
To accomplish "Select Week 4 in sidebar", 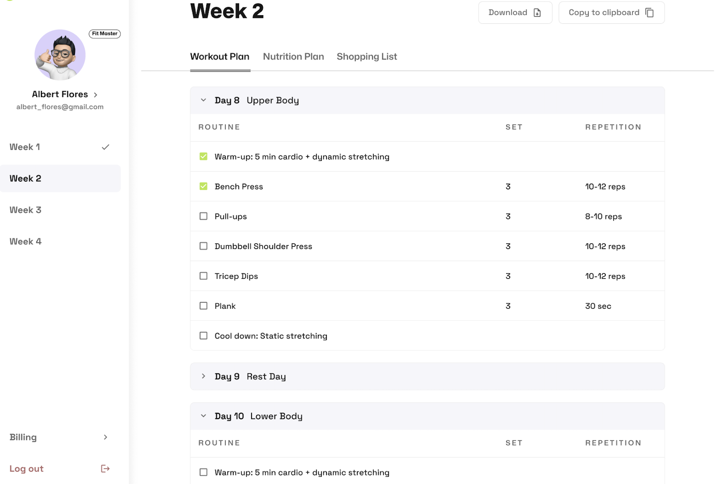I will tap(60, 241).
